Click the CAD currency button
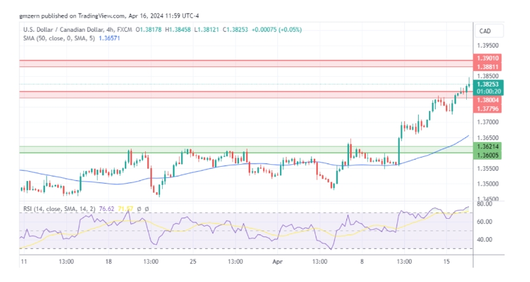 [489, 31]
